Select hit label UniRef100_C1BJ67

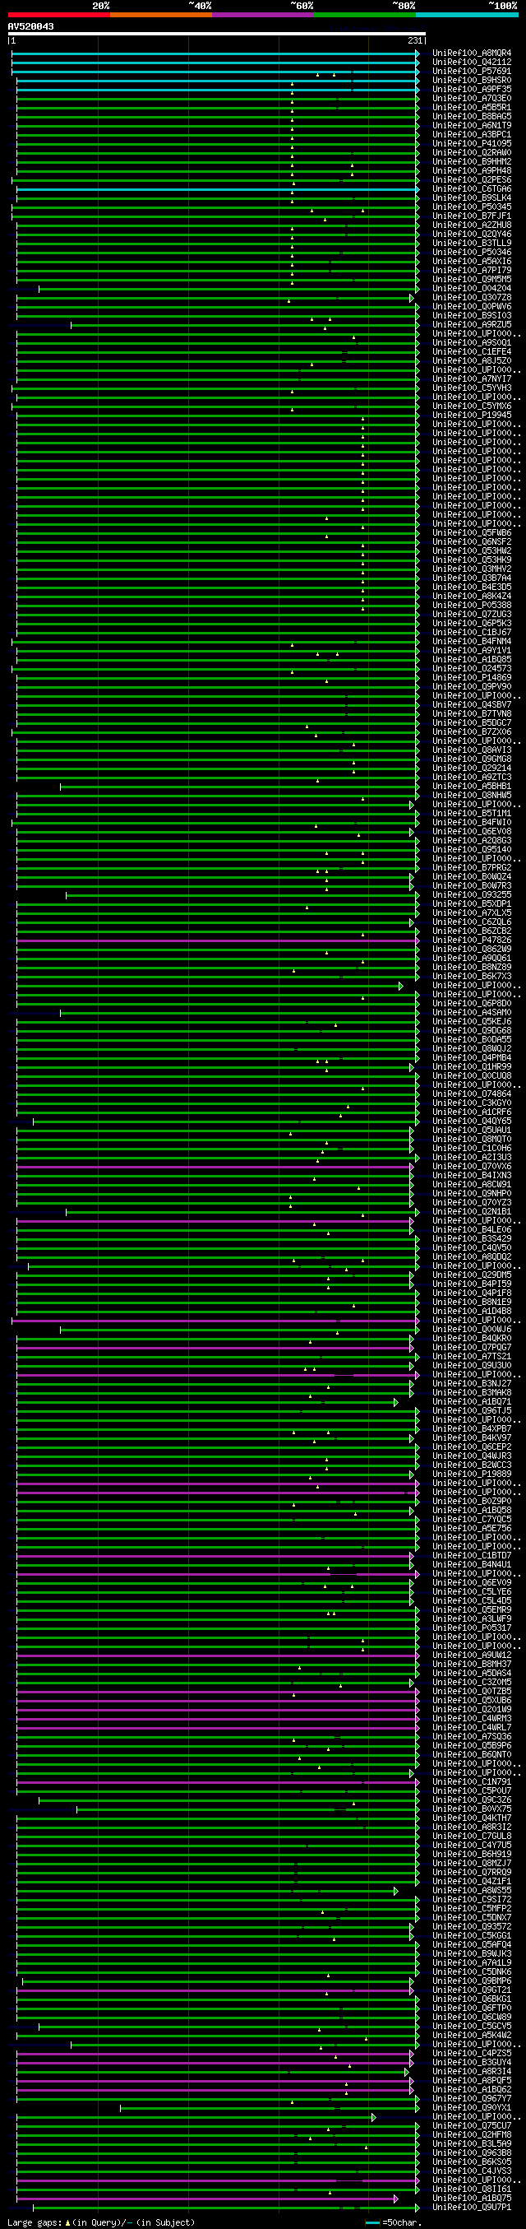(x=472, y=633)
